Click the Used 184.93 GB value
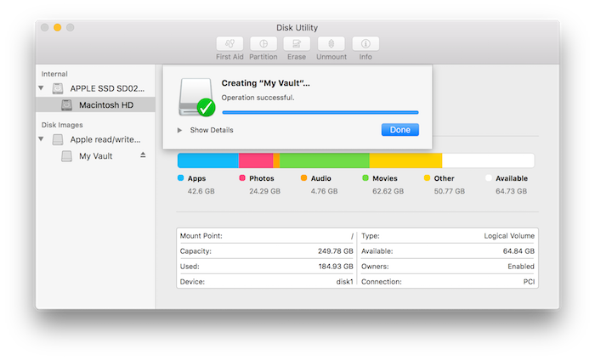 tap(336, 267)
